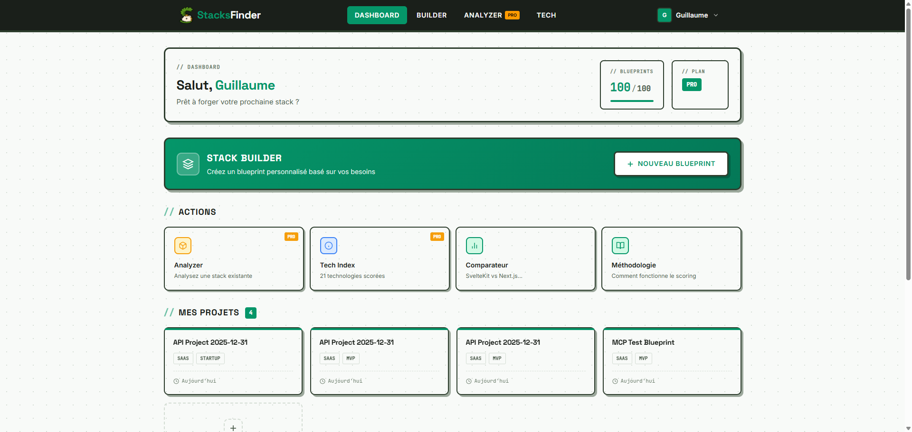The width and height of the screenshot is (912, 432).
Task: Click the PRO badge on the Analyzer card
Action: pos(291,237)
